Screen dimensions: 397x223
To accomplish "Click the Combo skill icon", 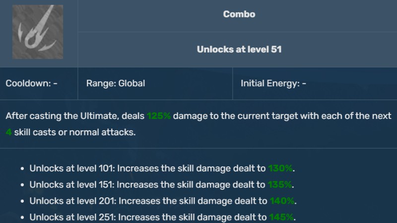I will click(x=38, y=33).
